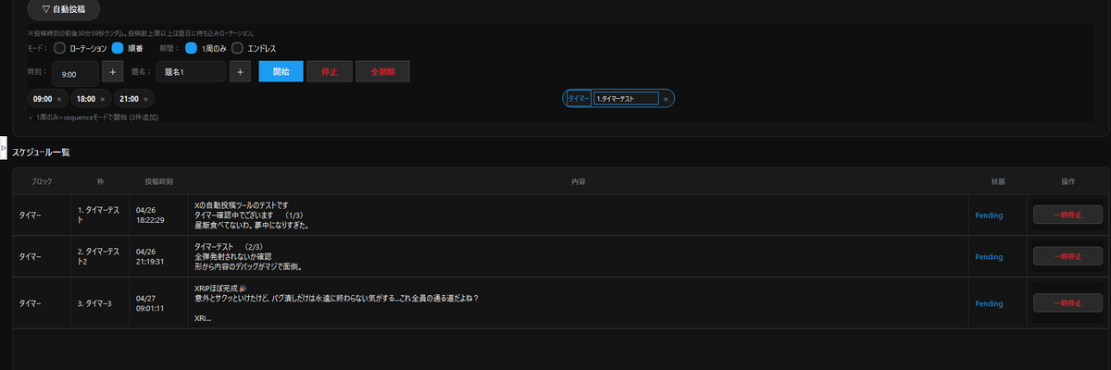The height and width of the screenshot is (370, 1111).
Task: Click the 18:00 chip label
Action: pyautogui.click(x=86, y=98)
